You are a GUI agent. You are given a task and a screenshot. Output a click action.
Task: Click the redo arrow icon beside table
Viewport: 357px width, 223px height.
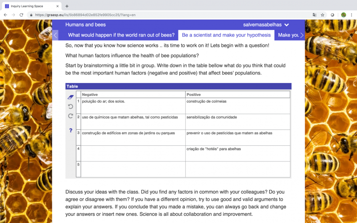pyautogui.click(x=71, y=116)
